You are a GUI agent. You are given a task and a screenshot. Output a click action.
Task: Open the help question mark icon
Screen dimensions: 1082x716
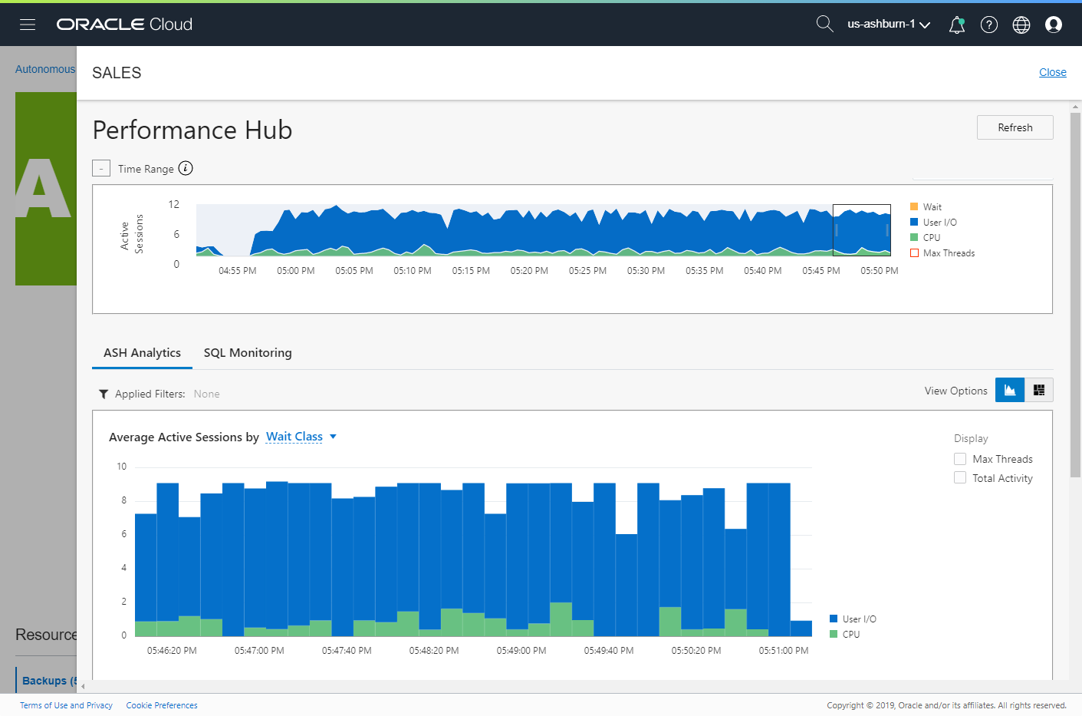click(x=989, y=25)
